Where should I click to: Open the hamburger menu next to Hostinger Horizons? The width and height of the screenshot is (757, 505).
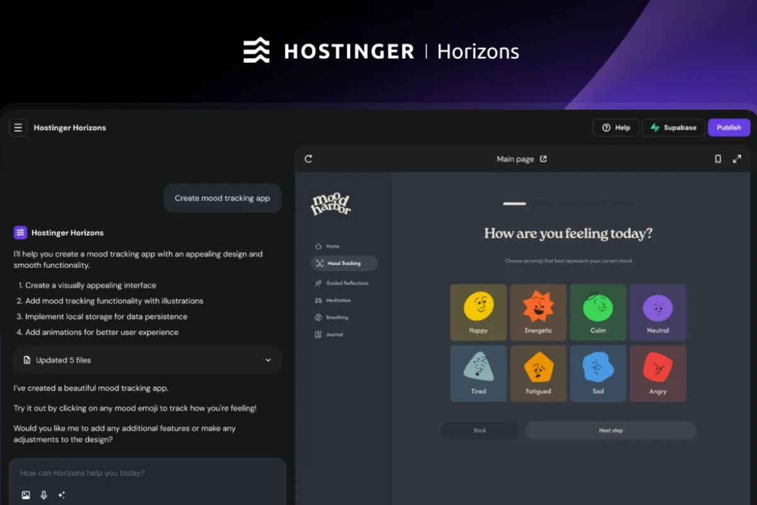tap(18, 128)
